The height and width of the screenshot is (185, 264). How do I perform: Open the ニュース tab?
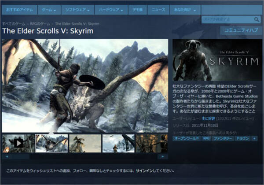[x=158, y=10]
